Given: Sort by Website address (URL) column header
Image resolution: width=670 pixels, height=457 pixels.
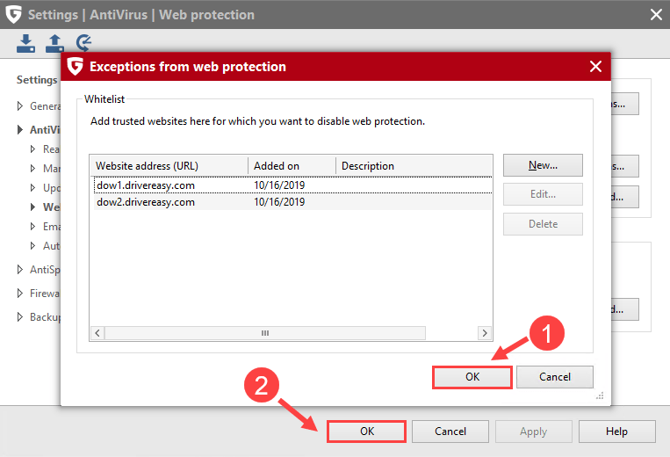Looking at the screenshot, I should pos(168,166).
